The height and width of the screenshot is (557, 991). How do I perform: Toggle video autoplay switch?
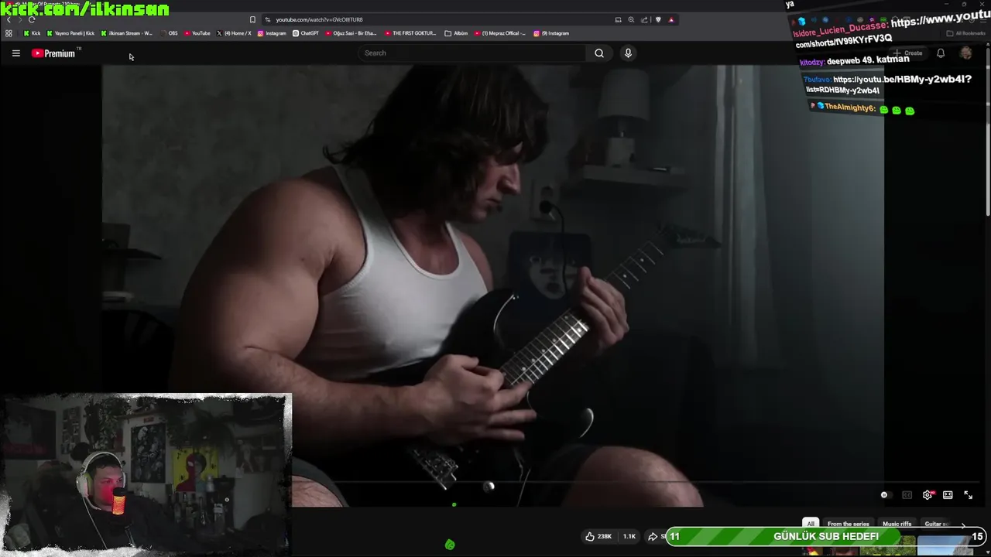885,495
